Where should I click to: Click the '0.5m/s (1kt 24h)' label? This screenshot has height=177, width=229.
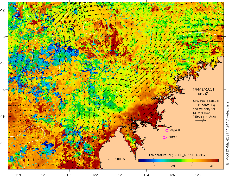tap(204, 117)
